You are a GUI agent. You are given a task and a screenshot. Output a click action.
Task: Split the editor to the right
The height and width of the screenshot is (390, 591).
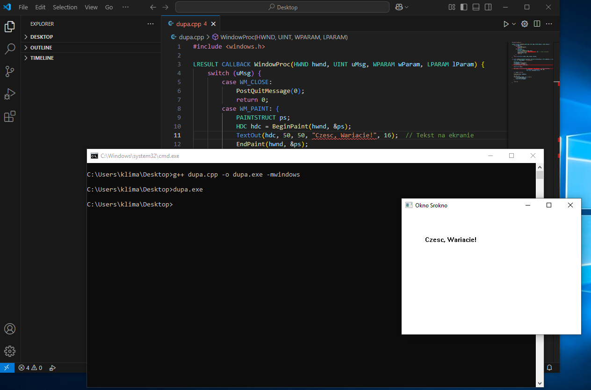537,24
